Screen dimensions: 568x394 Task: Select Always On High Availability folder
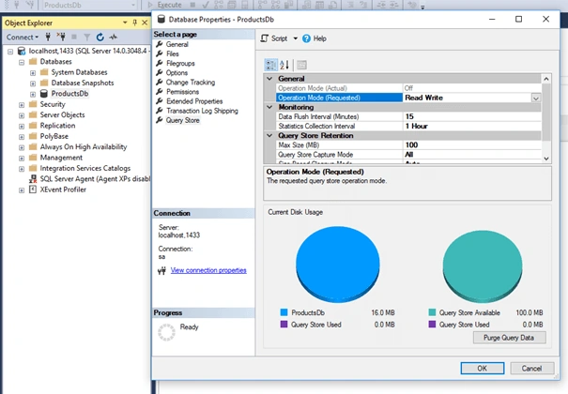coord(84,147)
